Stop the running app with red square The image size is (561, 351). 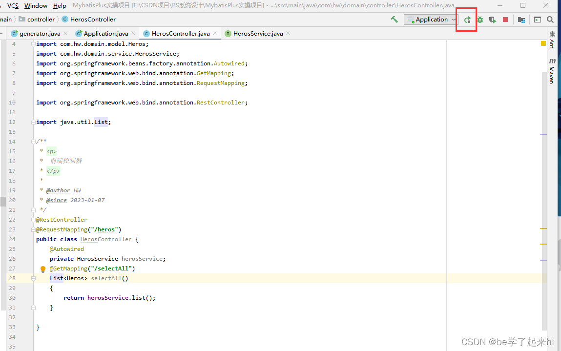[505, 20]
